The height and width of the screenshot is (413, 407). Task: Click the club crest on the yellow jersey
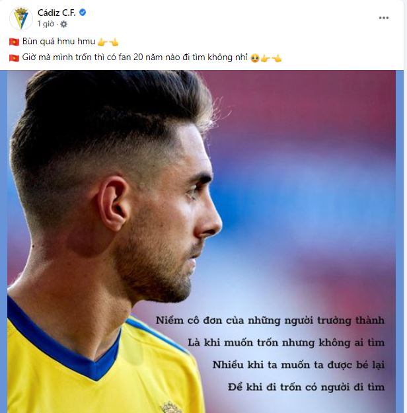click(x=171, y=407)
